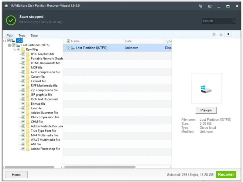Click the C: drive icon in tree
The image size is (243, 182).
coord(13,41)
